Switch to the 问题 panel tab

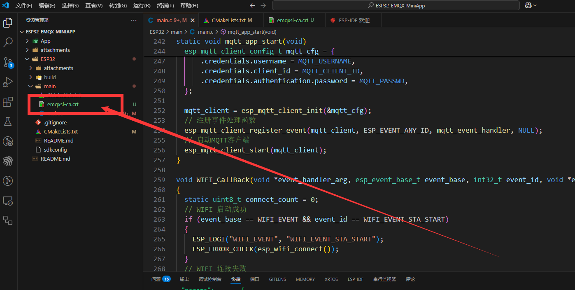tap(156, 279)
